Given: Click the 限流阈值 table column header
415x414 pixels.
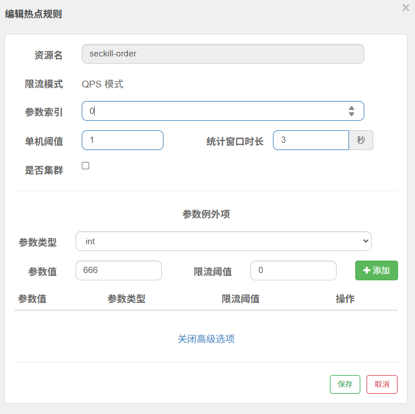Looking at the screenshot, I should (241, 299).
